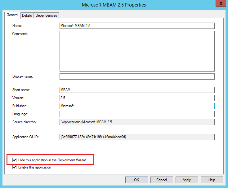Viewport: 228px width, 188px height.
Task: Toggle the Enable this application checkbox
Action: (x=14, y=167)
